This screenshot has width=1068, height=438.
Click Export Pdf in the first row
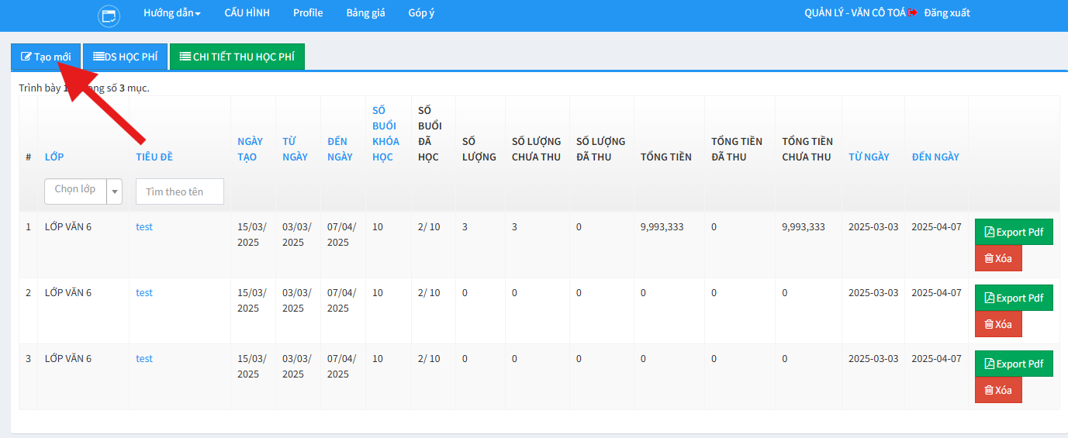tap(1013, 232)
